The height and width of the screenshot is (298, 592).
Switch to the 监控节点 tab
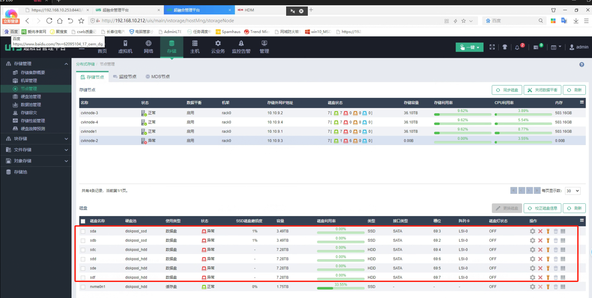[x=125, y=77]
